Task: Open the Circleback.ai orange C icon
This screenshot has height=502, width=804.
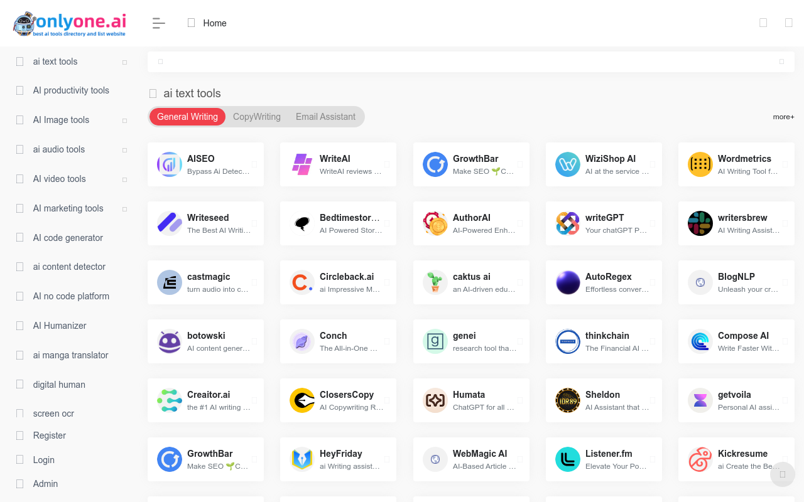Action: pos(302,282)
